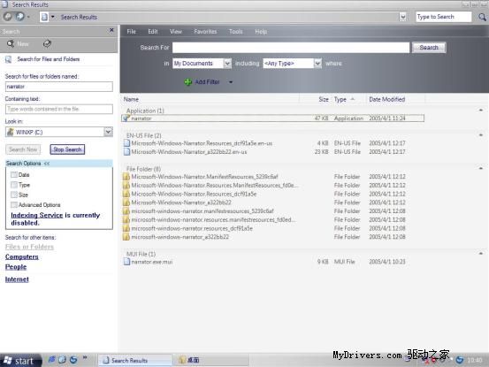Image resolution: width=489 pixels, height=367 pixels.
Task: Click the green plus Add Filter icon
Action: click(187, 82)
